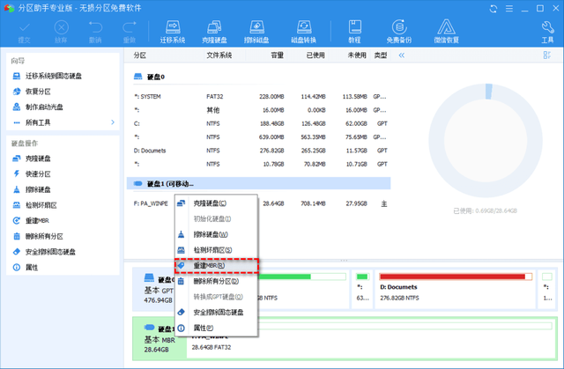Sort by the 文件系统 column header

pyautogui.click(x=219, y=55)
